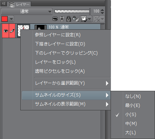Open the layer panel menu icon

tap(3, 3)
